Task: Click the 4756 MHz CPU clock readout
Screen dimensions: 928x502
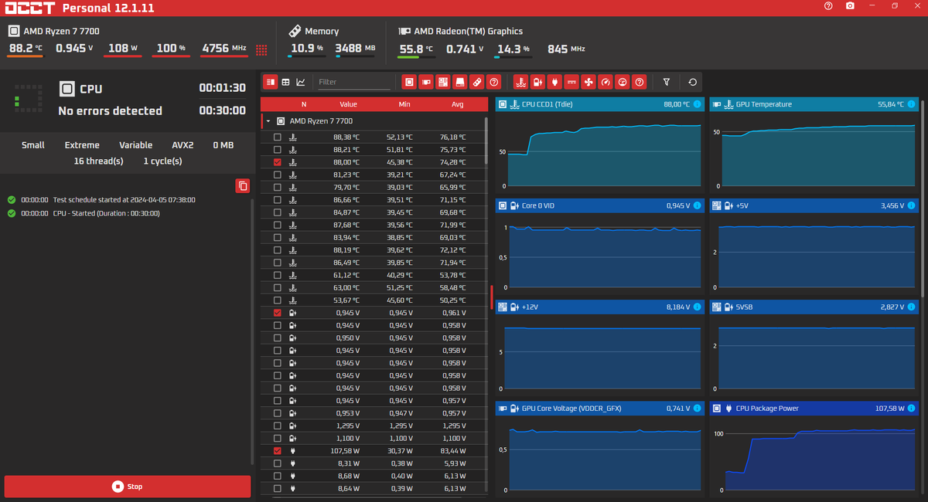Action: coord(223,49)
